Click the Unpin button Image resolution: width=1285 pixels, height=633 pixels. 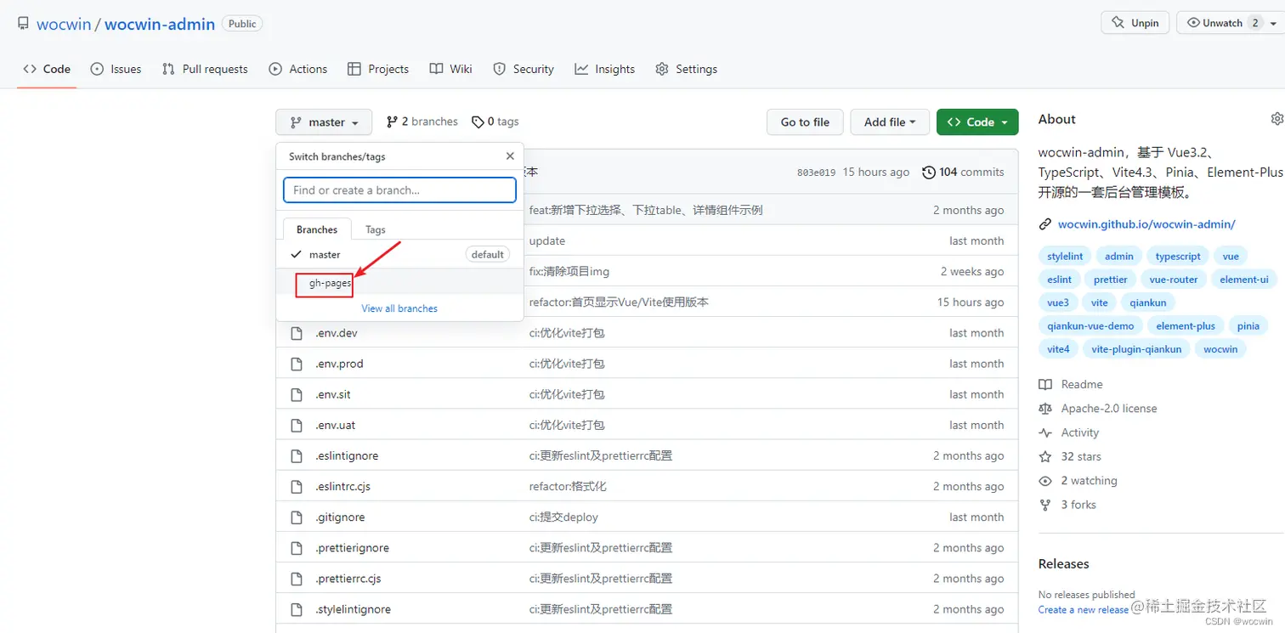1135,23
